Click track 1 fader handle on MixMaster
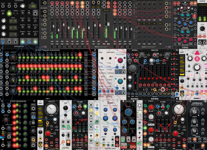Viewport: 207px width, 150px height. [53, 26]
